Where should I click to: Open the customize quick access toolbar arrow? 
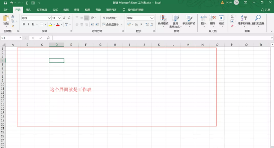(x=39, y=3)
